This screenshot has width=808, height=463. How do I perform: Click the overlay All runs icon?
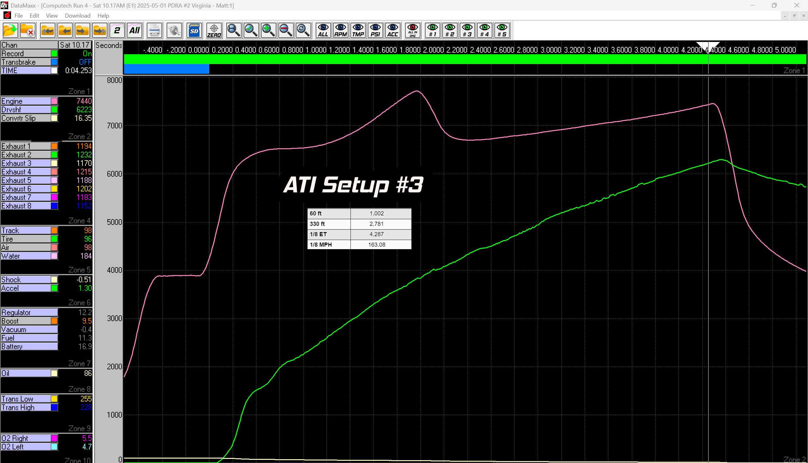click(135, 31)
